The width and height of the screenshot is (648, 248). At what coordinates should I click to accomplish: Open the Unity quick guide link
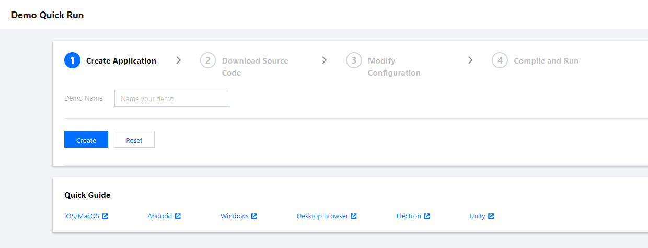pyautogui.click(x=478, y=216)
